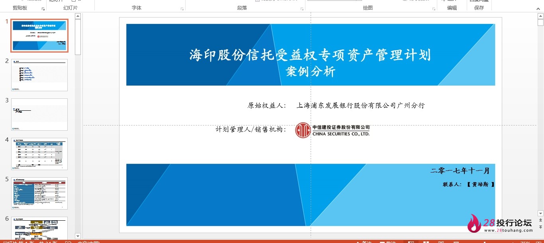Click slide number 5 in thumbnail pane
Image resolution: width=544 pixels, height=243 pixels.
[x=7, y=179]
